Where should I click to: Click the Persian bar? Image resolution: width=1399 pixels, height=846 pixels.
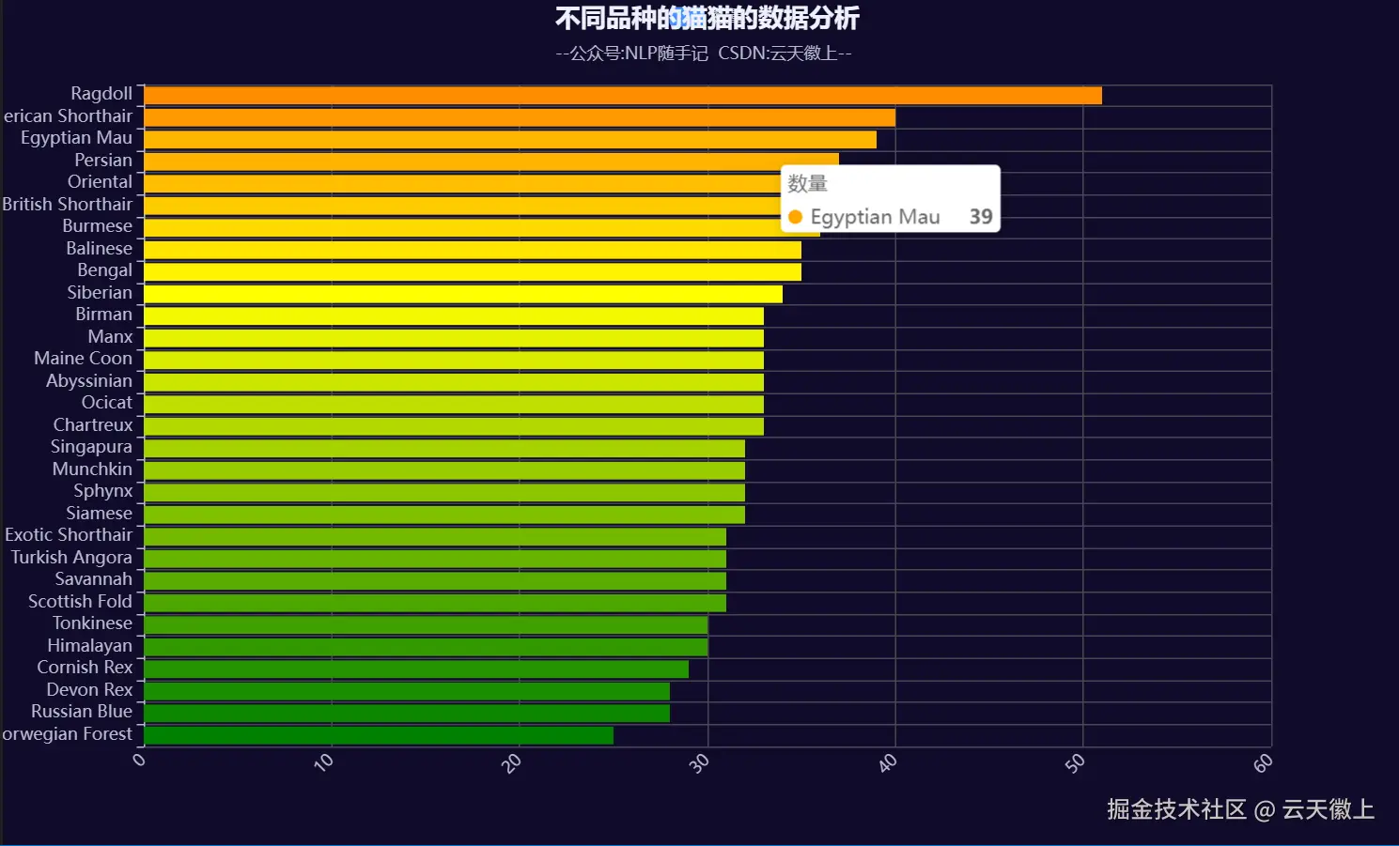(x=491, y=162)
